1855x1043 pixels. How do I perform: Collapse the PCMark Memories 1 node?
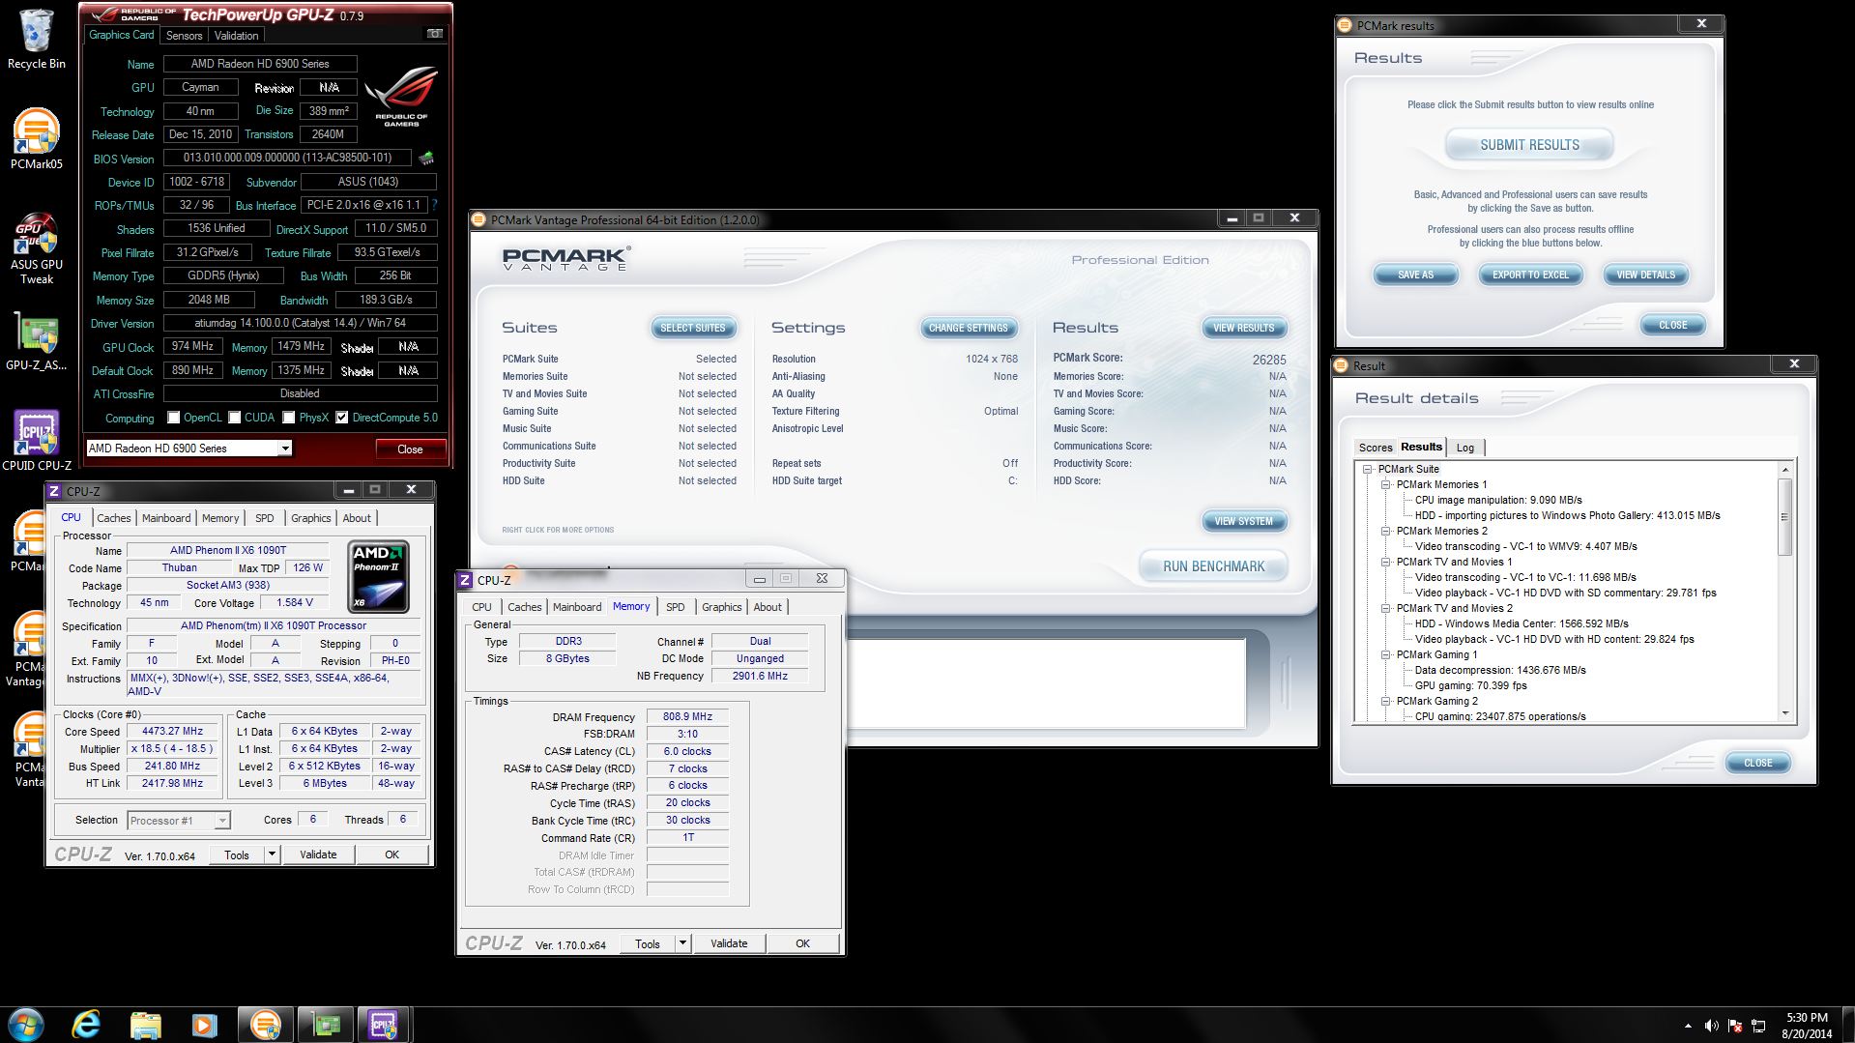[1385, 484]
